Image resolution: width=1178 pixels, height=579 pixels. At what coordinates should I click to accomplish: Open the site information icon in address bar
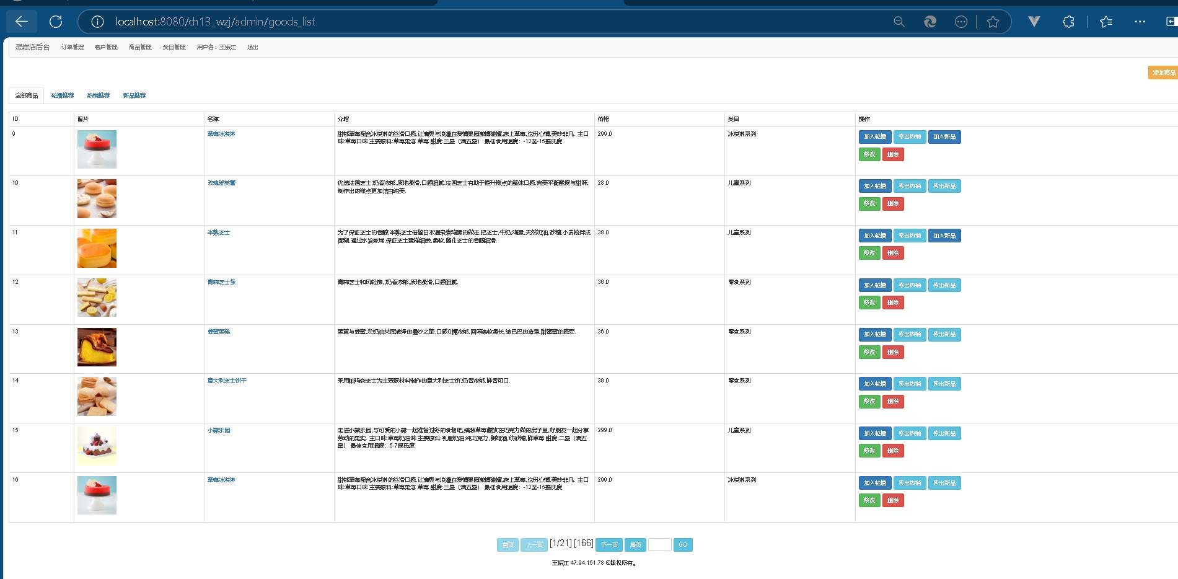coord(97,22)
